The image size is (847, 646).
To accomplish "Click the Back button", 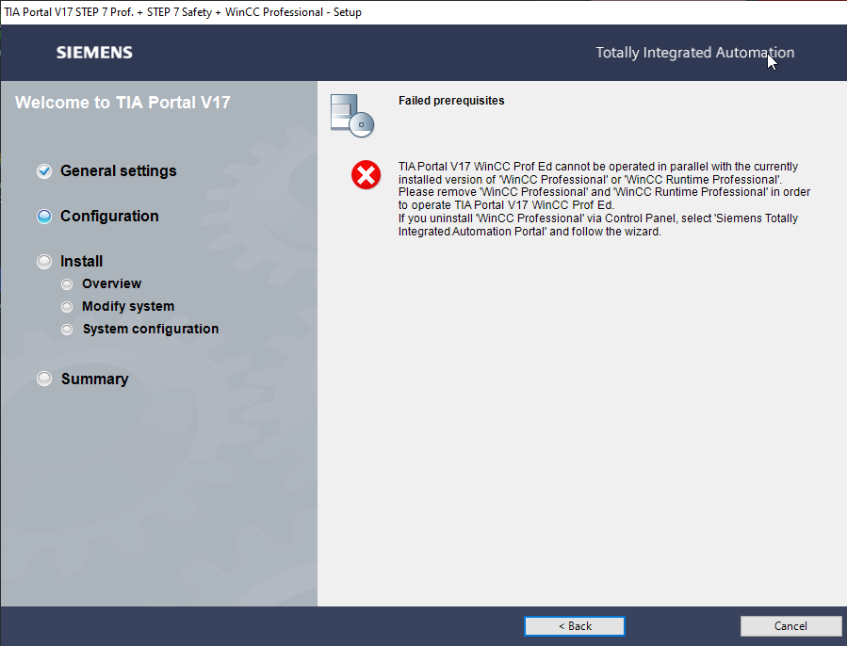I will click(574, 626).
